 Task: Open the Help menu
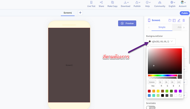pyautogui.click(x=148, y=4)
